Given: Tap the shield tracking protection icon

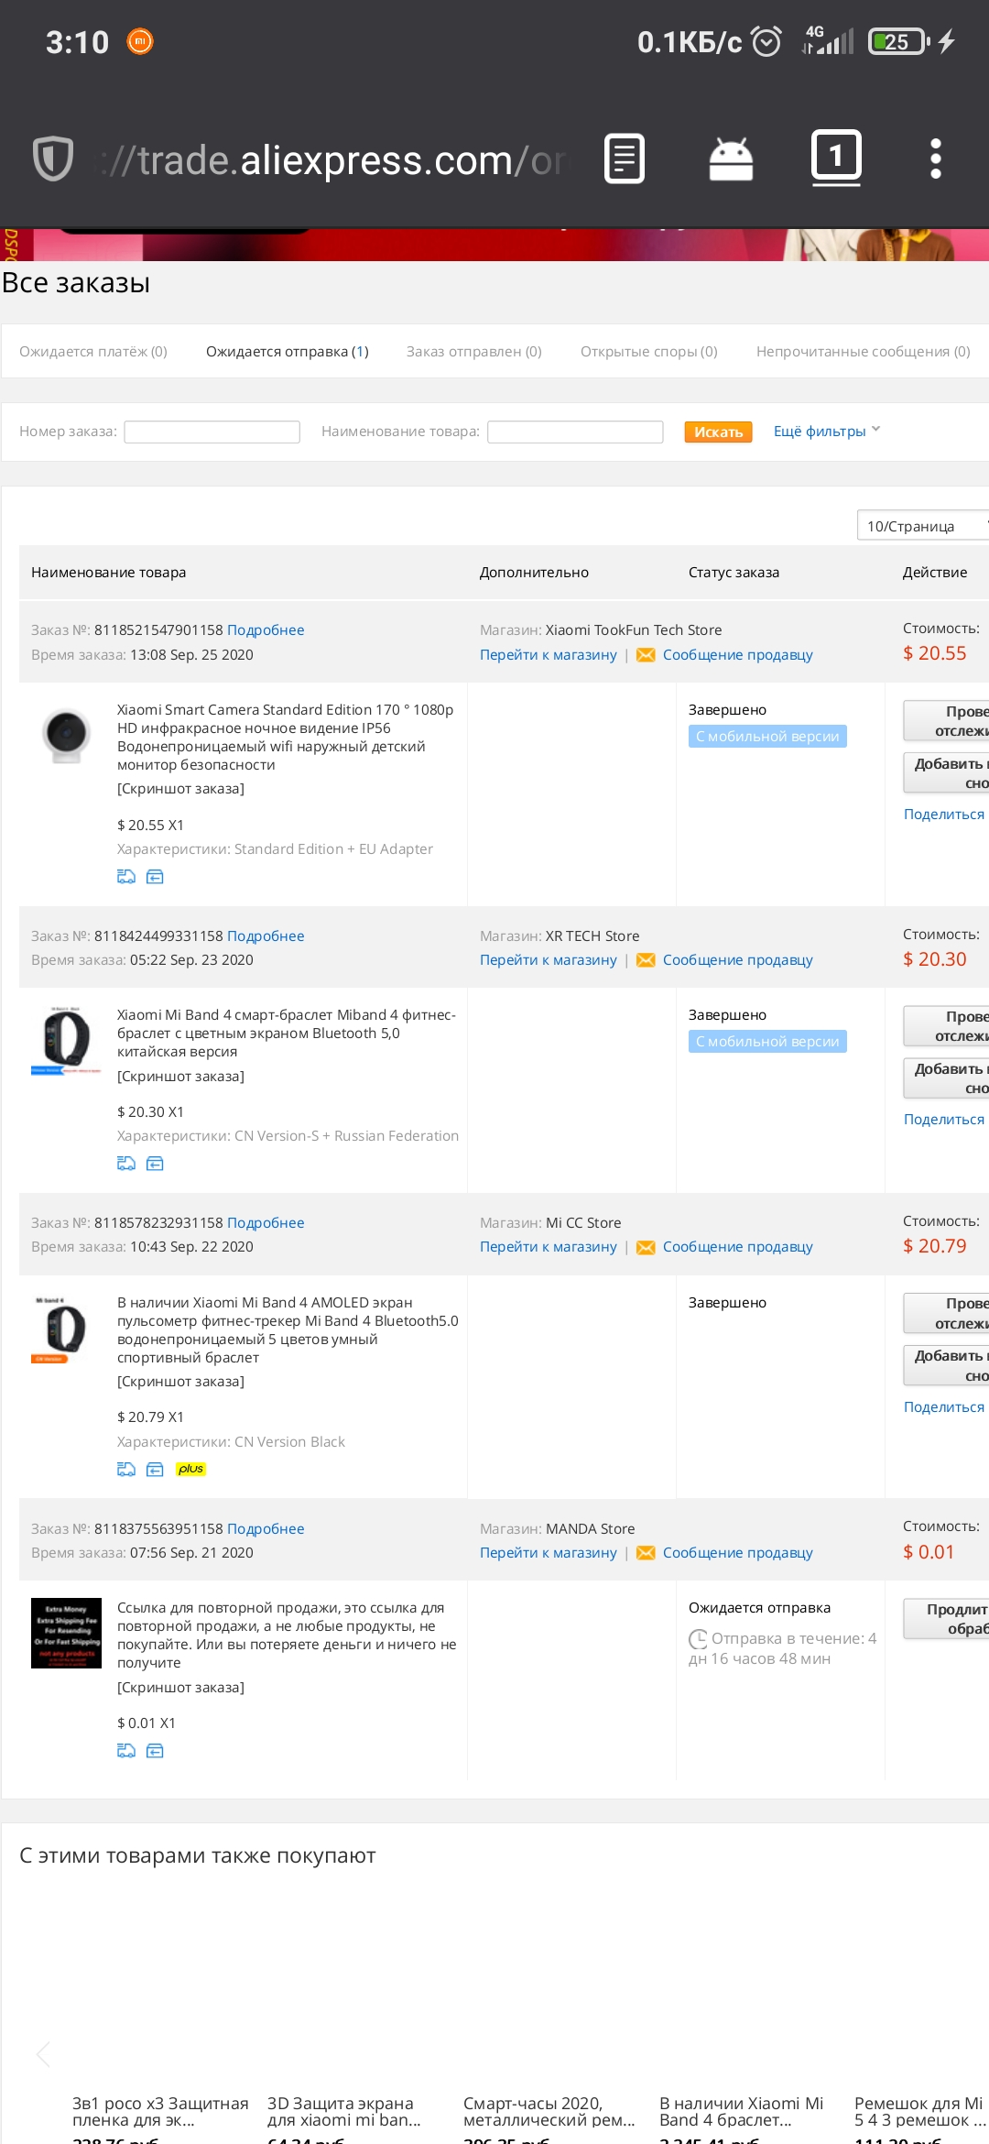Looking at the screenshot, I should pyautogui.click(x=53, y=158).
